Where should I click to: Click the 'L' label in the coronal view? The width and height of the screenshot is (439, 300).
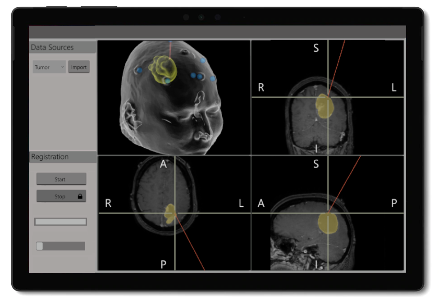(393, 87)
